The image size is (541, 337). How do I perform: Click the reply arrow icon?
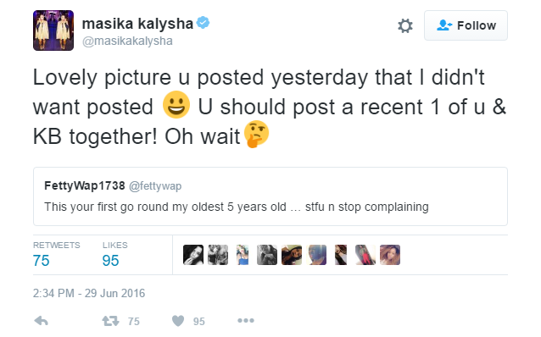41,321
